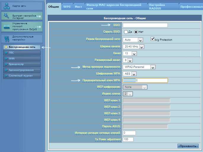Open the channel width 20/40 MHz dropdown
This screenshot has height=152, width=203.
(x=133, y=47)
